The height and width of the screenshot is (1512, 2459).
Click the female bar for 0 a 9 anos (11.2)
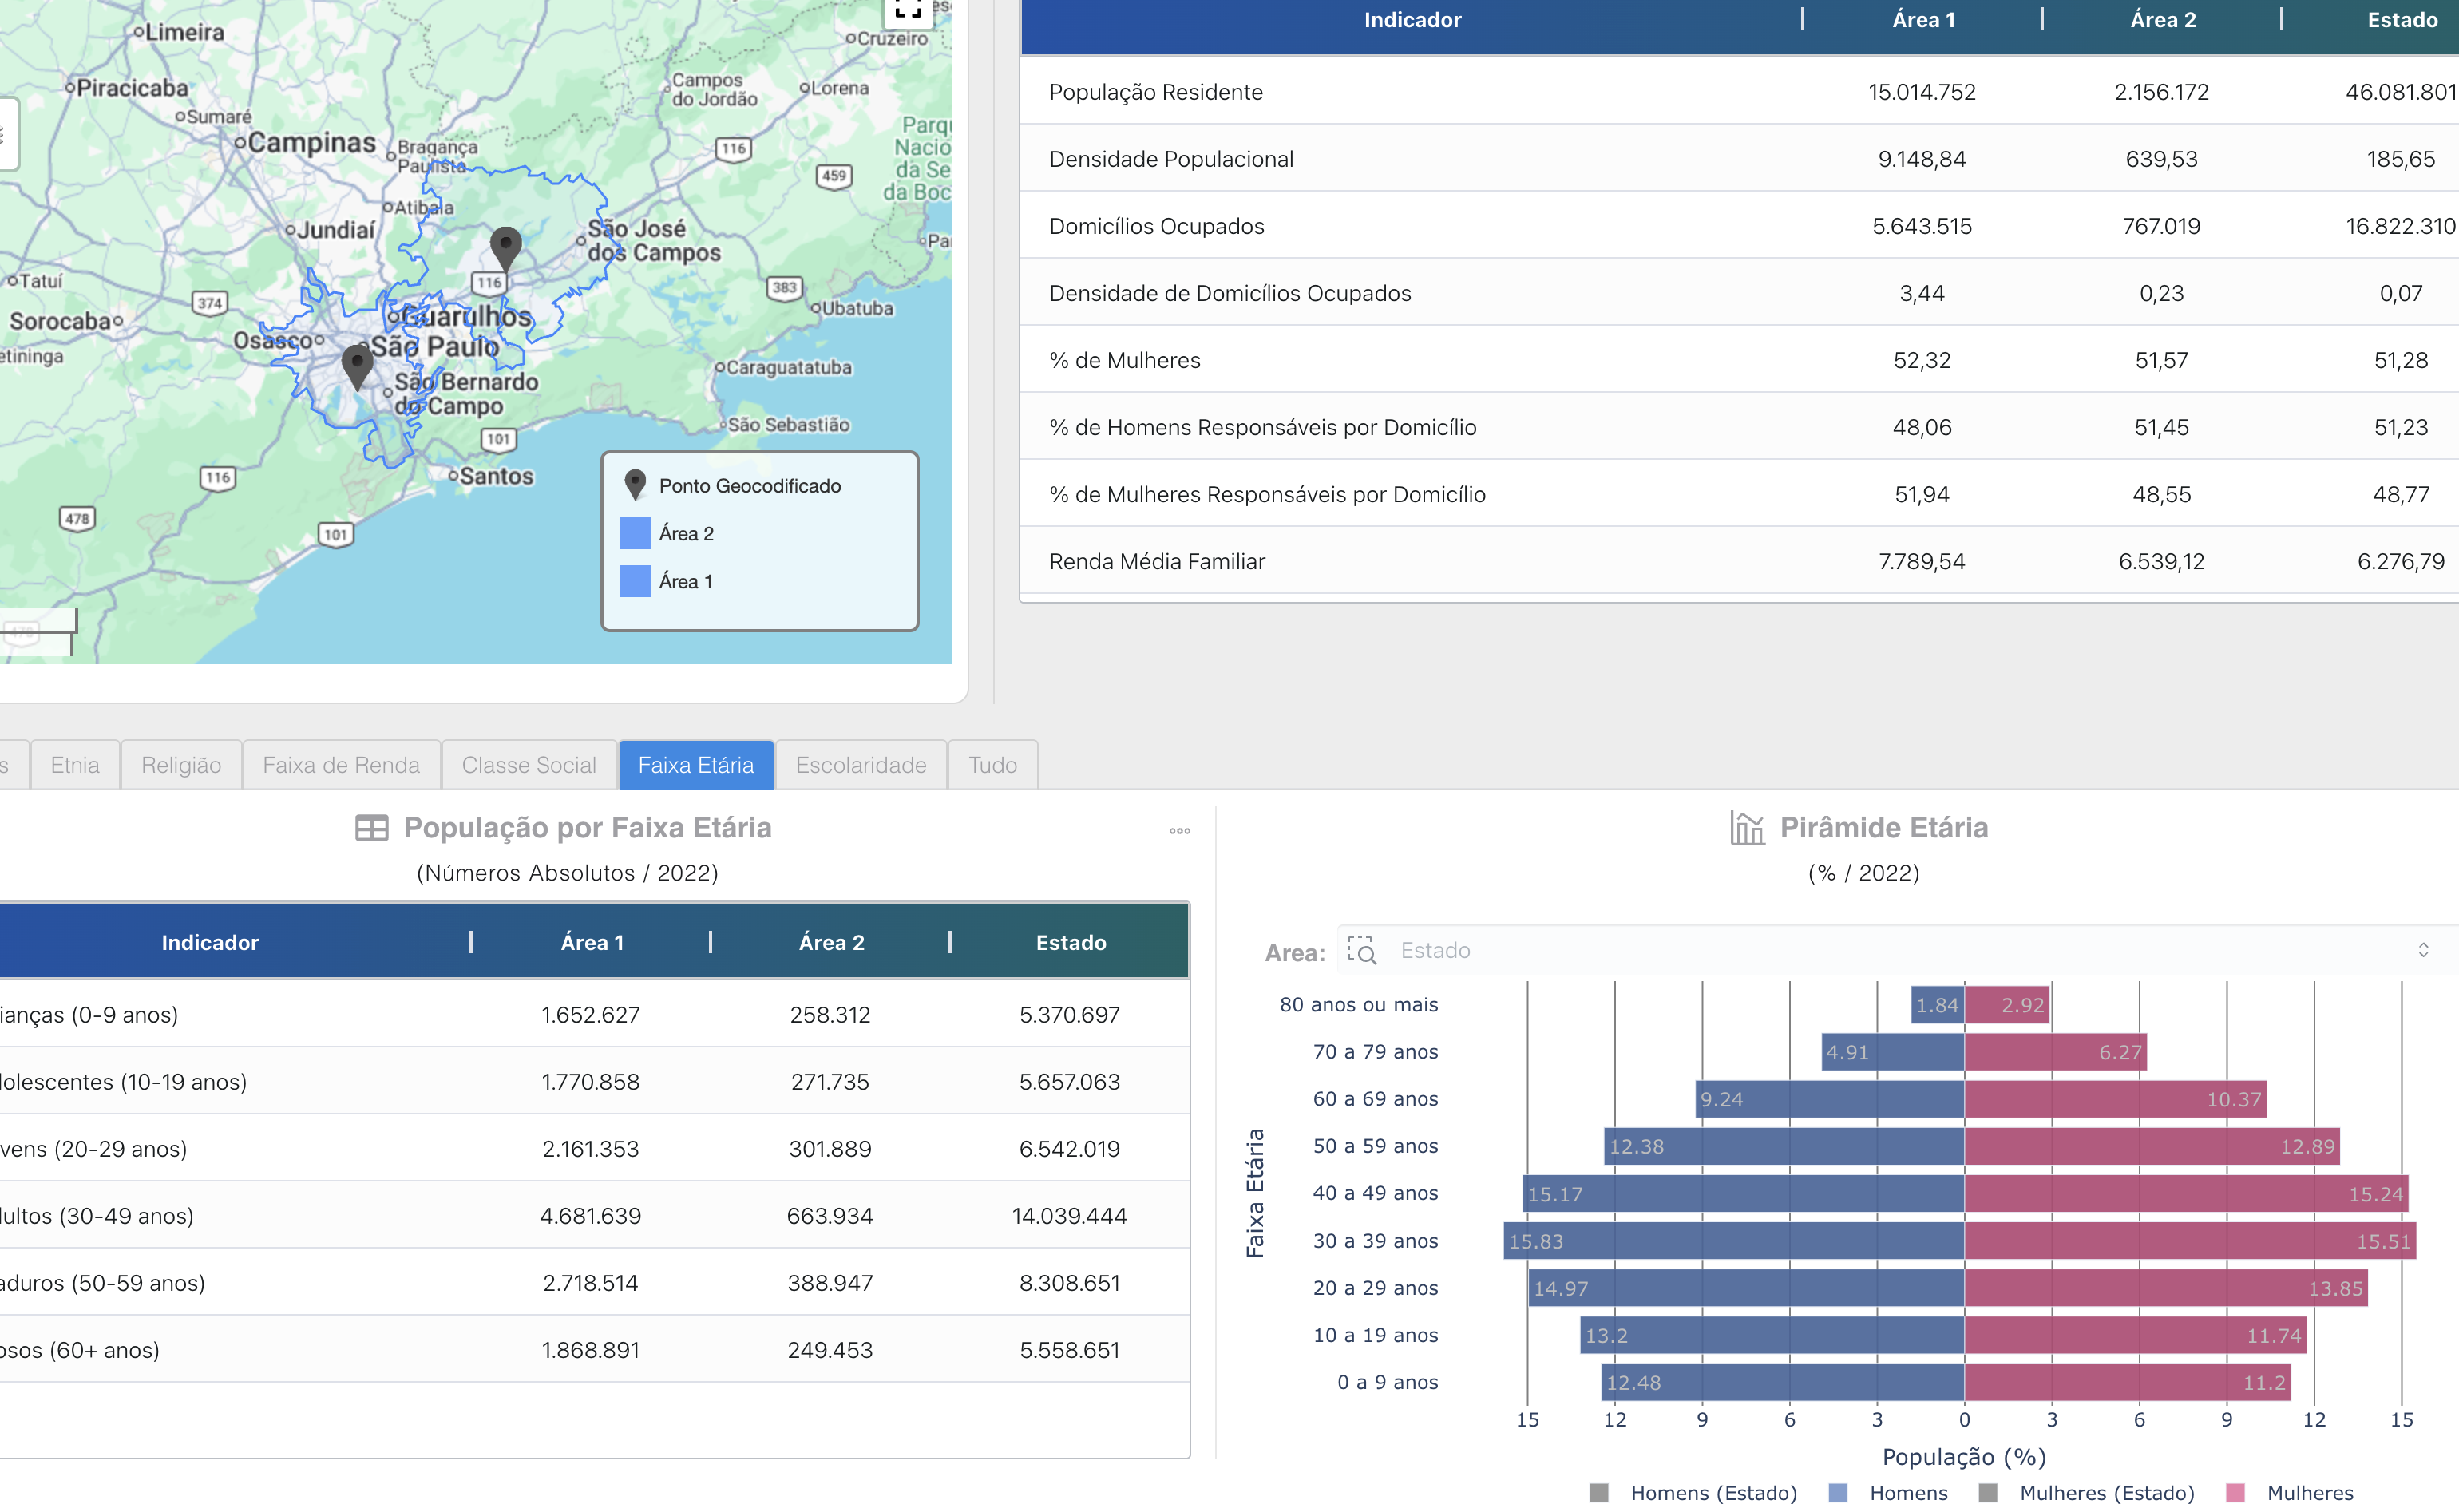(x=2127, y=1382)
